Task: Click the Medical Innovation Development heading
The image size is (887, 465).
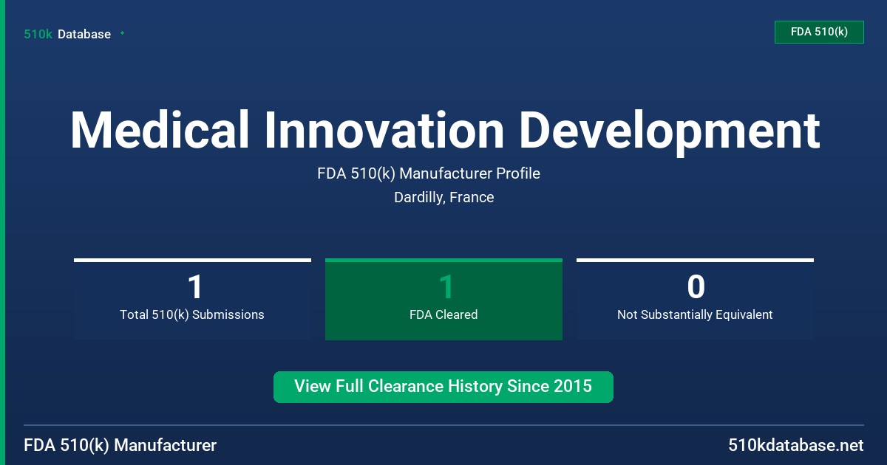Action: (x=445, y=131)
